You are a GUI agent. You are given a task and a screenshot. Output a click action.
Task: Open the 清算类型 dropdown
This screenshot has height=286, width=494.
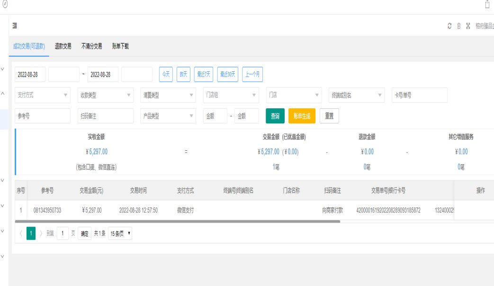click(x=168, y=95)
